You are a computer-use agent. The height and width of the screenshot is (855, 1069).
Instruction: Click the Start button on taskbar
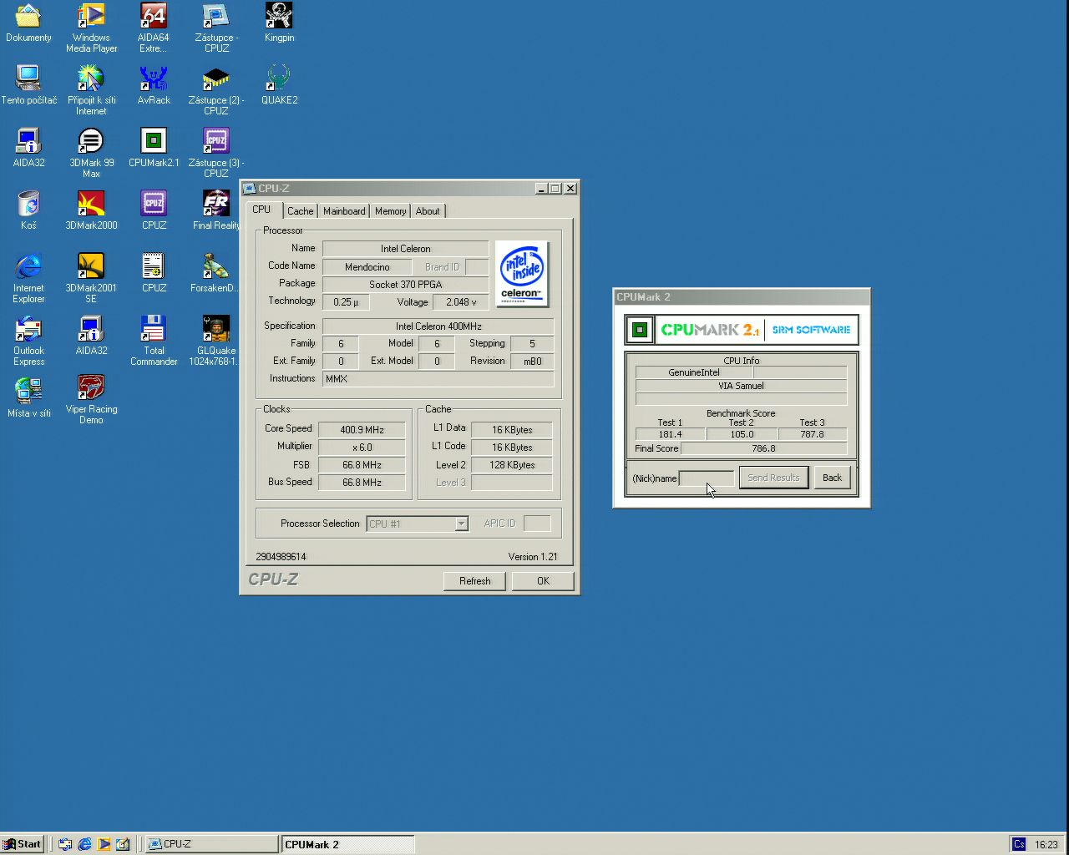(22, 844)
